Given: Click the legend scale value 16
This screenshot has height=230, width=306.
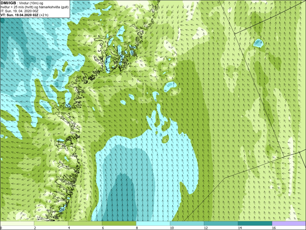Looking at the screenshot, I should pos(274,228).
